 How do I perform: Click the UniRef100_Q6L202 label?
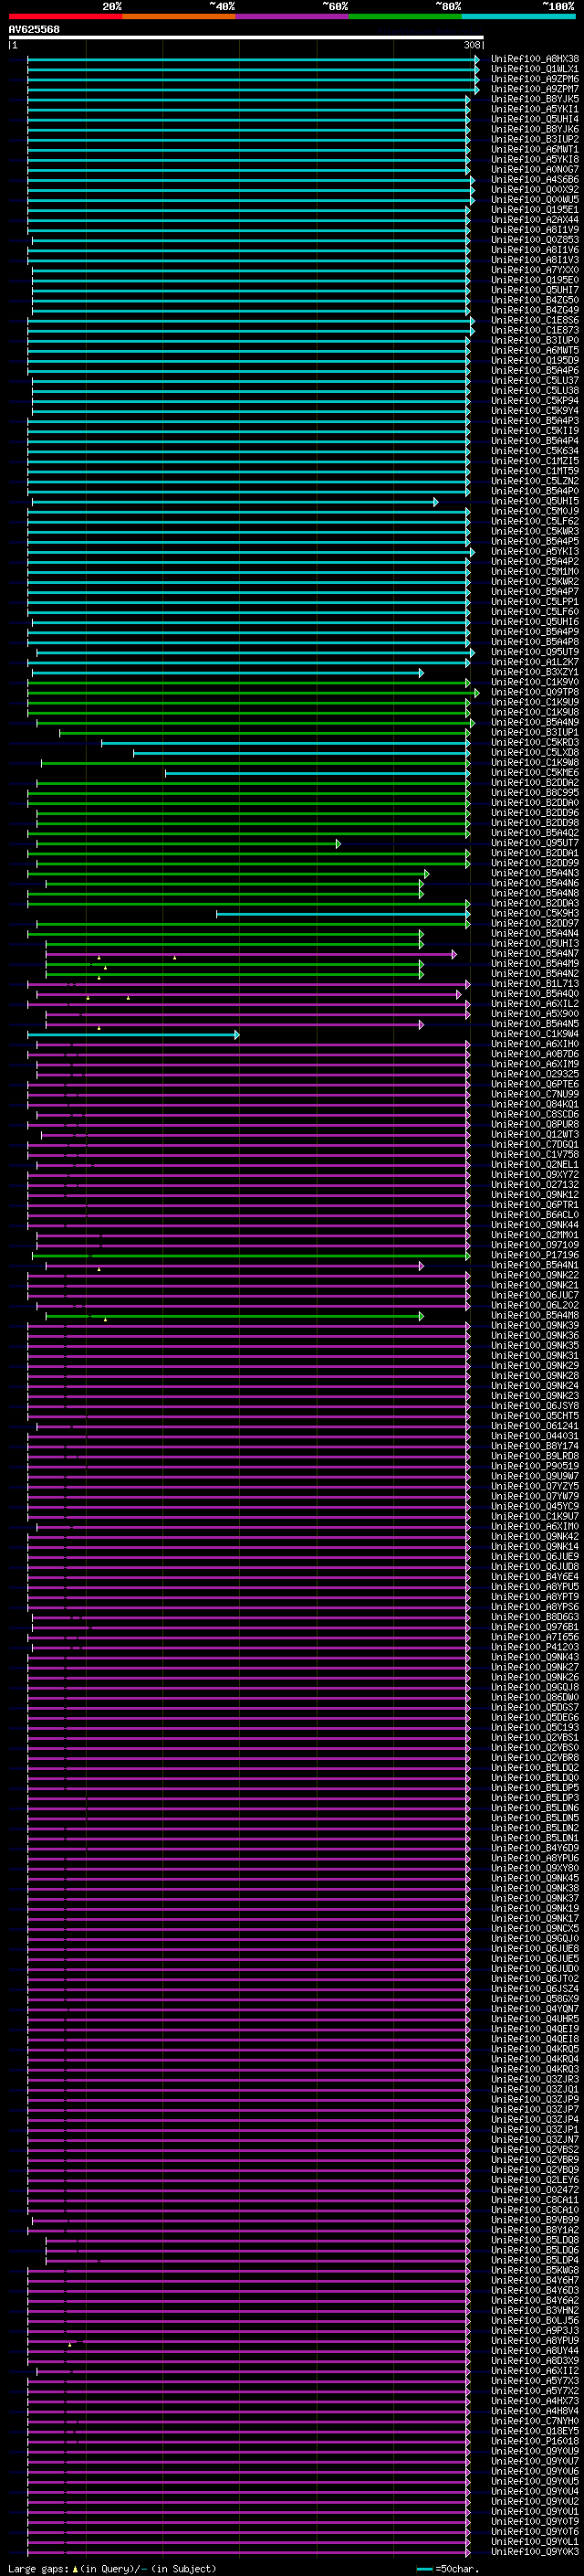535,1305
